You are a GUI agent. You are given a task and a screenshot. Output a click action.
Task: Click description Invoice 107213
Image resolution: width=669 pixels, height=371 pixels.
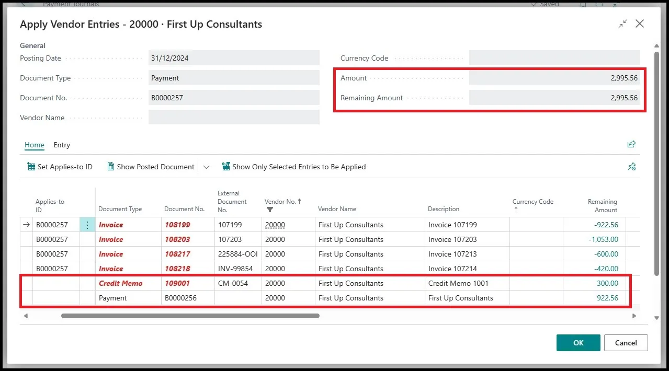coord(452,254)
